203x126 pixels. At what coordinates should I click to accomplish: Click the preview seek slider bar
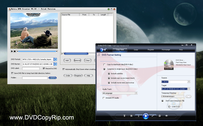[x=37, y=51]
